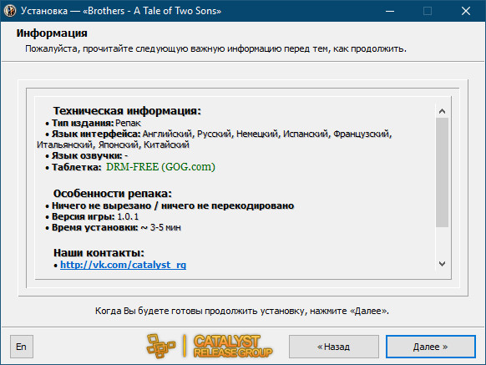The image size is (486, 365).
Task: Click the scrollbar down arrow
Action: [442, 264]
